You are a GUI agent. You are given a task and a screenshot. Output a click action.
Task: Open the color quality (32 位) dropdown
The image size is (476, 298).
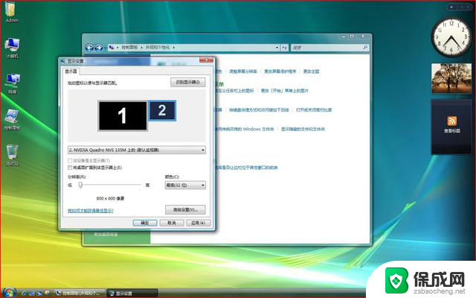coord(185,185)
